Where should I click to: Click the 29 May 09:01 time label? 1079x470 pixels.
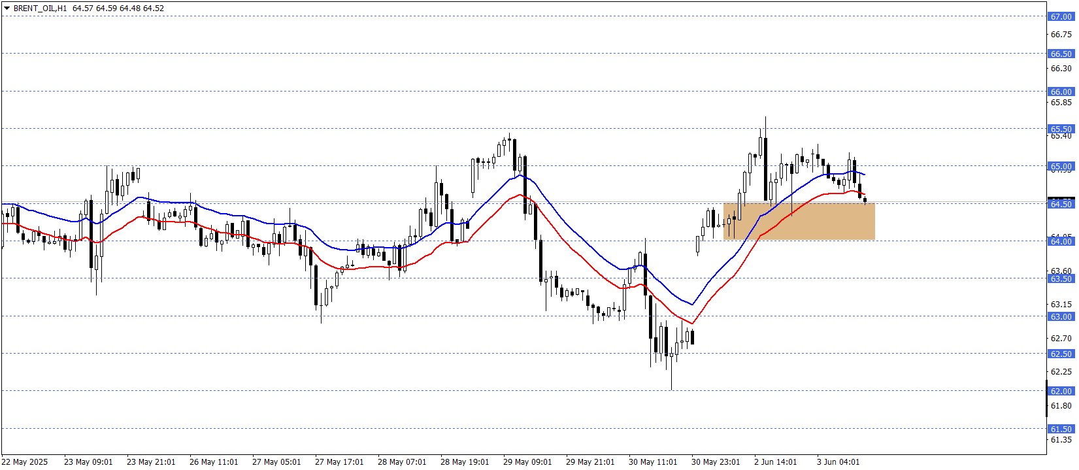click(x=527, y=462)
